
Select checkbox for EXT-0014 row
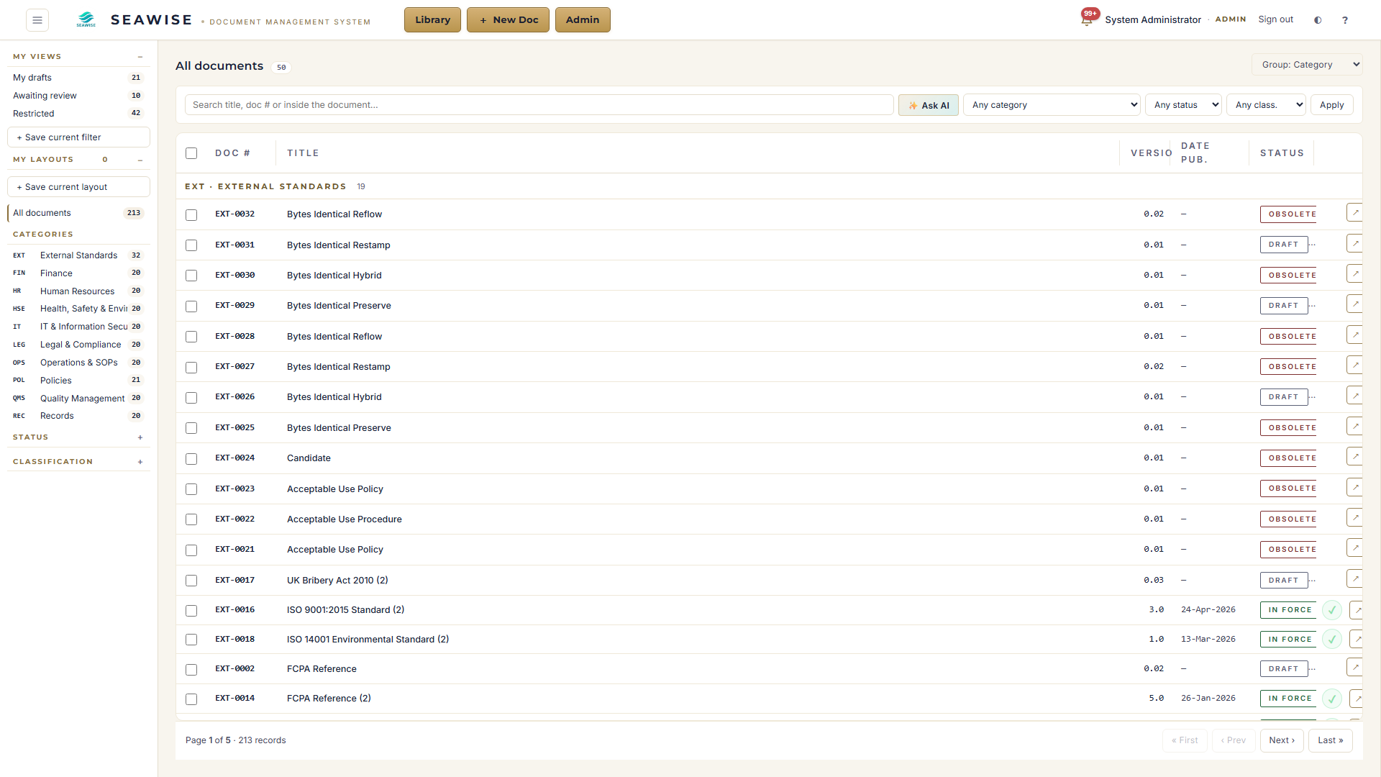pyautogui.click(x=191, y=699)
